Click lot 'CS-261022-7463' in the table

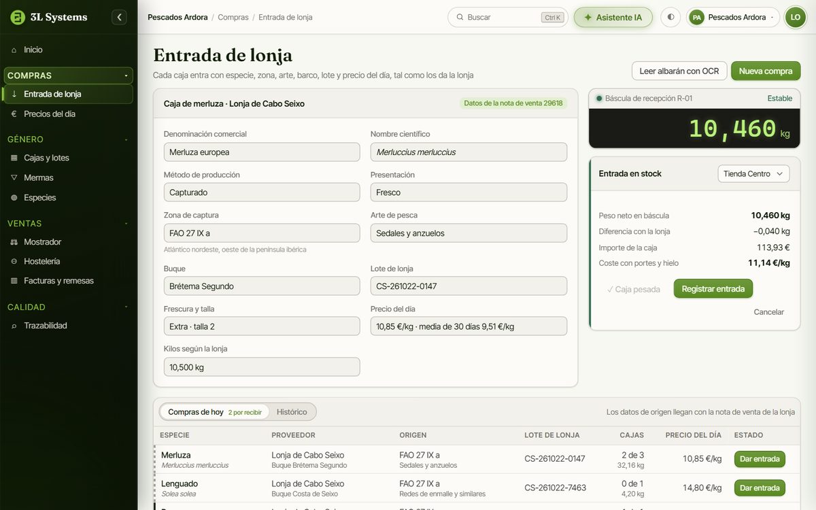[555, 488]
